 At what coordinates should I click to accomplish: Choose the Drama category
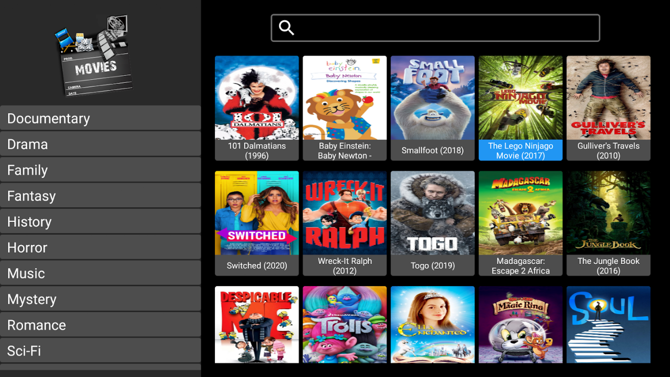100,144
